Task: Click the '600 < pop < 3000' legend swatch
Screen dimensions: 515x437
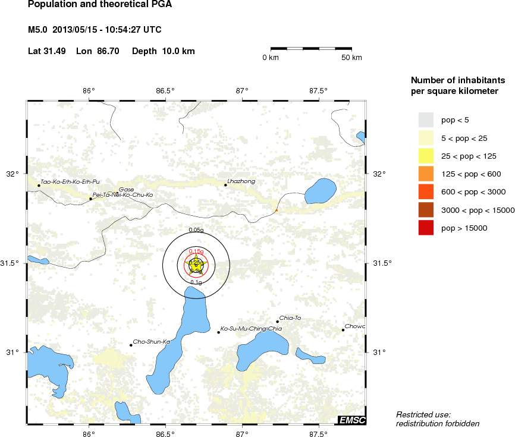Action: coord(426,191)
